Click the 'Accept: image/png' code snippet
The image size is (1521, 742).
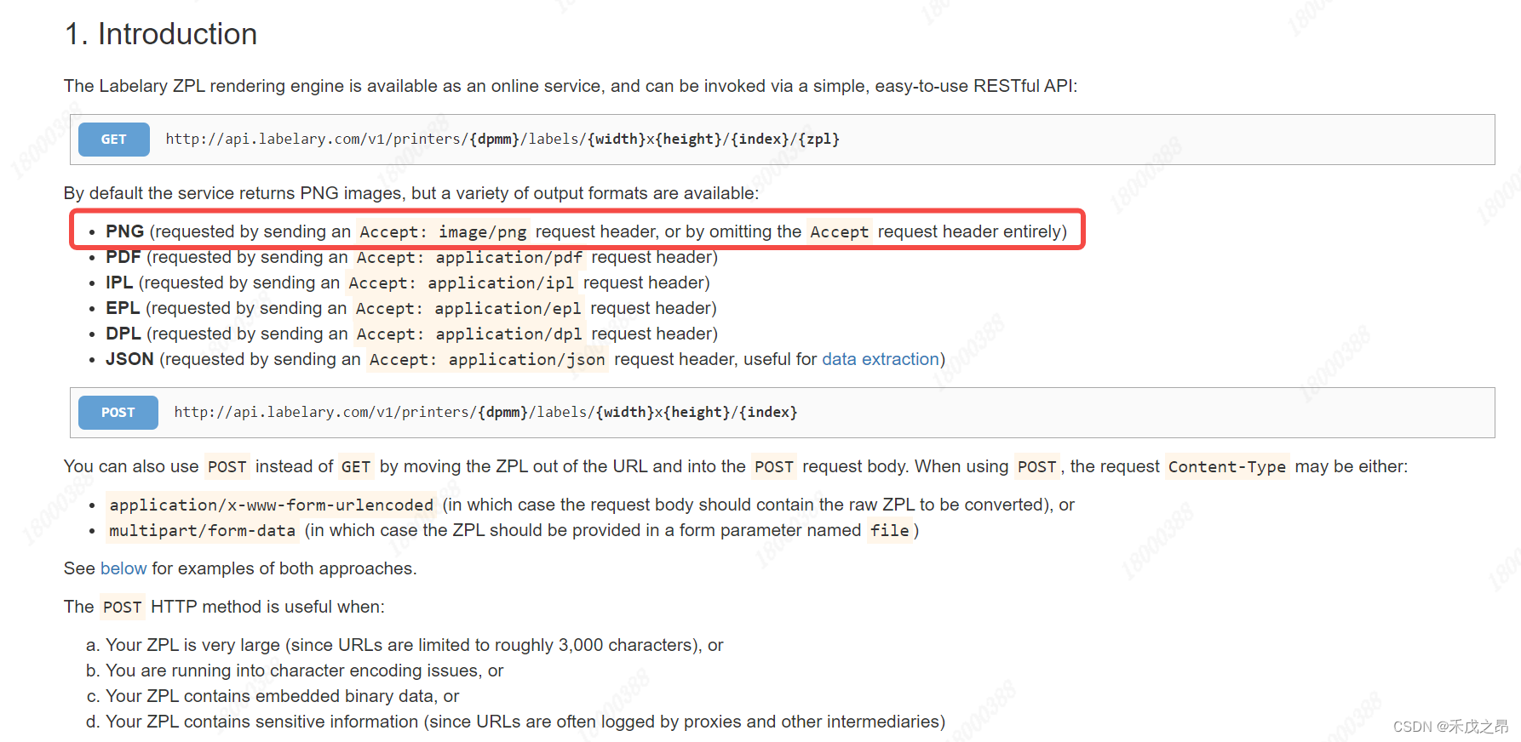click(x=443, y=231)
